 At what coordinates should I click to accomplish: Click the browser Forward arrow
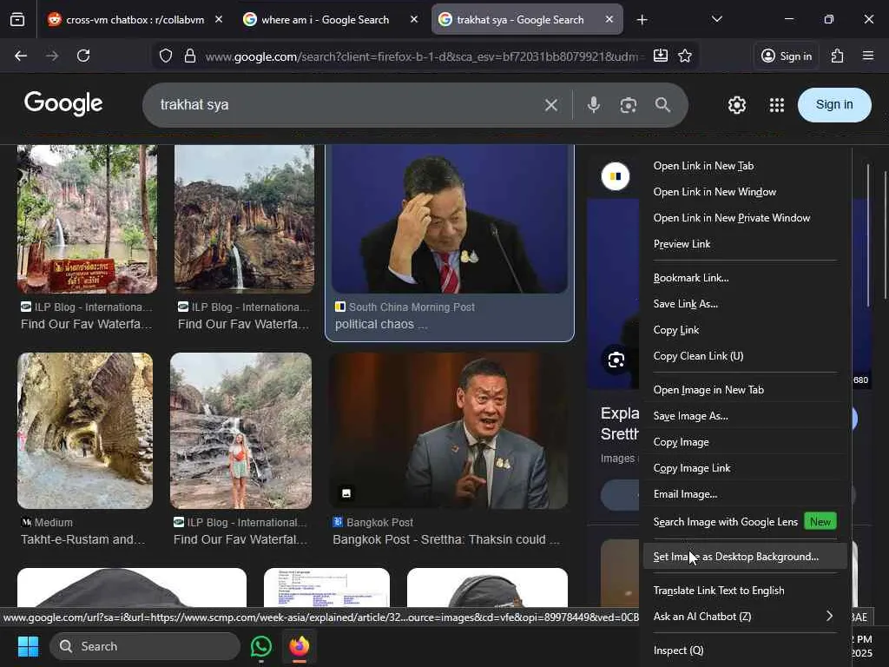[52, 56]
